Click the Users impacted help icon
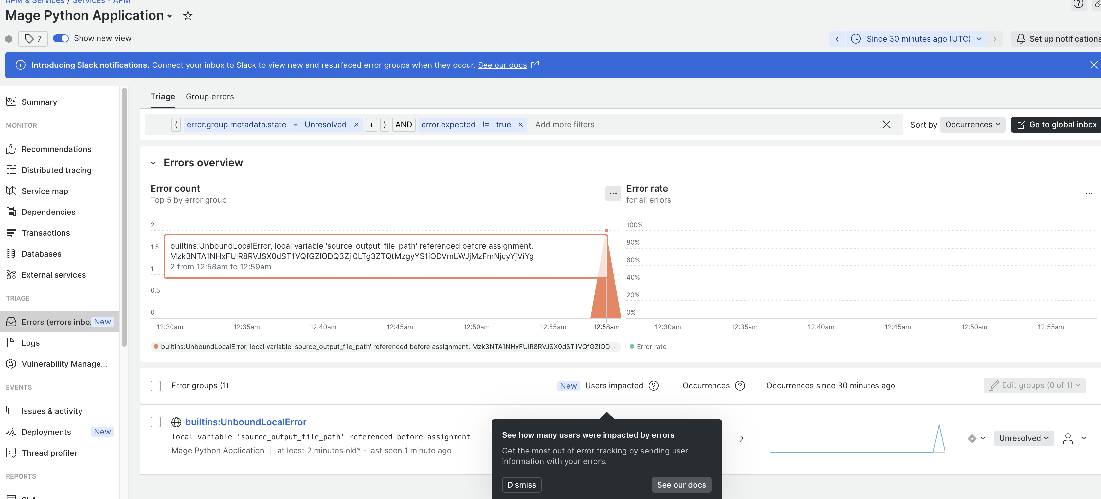1101x499 pixels. point(654,386)
